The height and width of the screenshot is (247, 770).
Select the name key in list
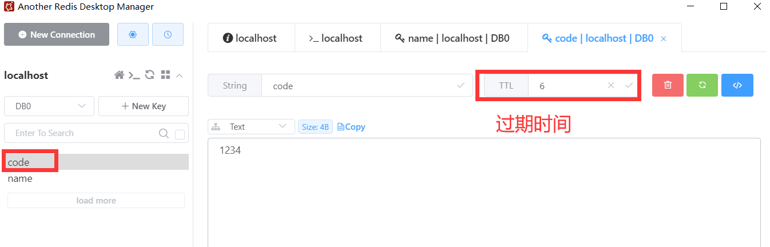(x=96, y=178)
